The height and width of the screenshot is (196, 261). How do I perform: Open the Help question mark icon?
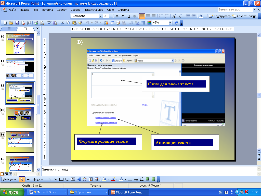(x=176, y=23)
